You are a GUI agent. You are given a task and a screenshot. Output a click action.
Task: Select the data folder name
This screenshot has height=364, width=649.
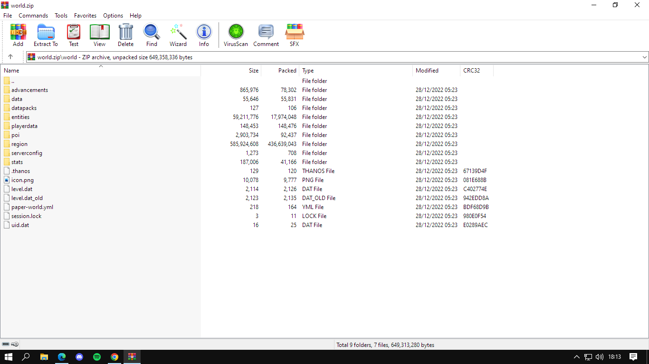17,99
